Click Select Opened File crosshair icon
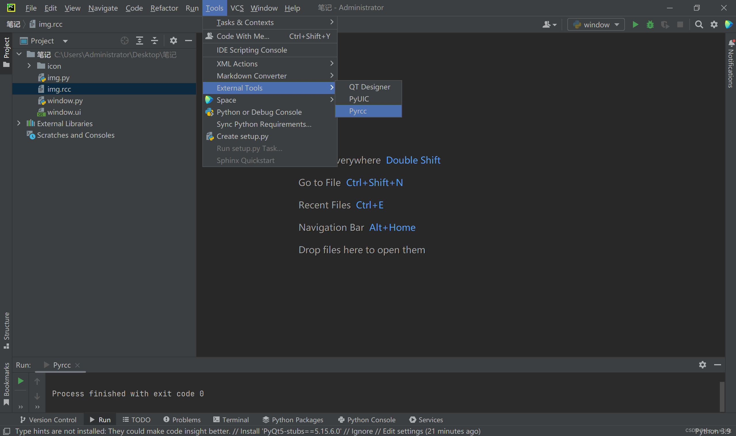Screen dimensions: 736x436 click(124, 41)
